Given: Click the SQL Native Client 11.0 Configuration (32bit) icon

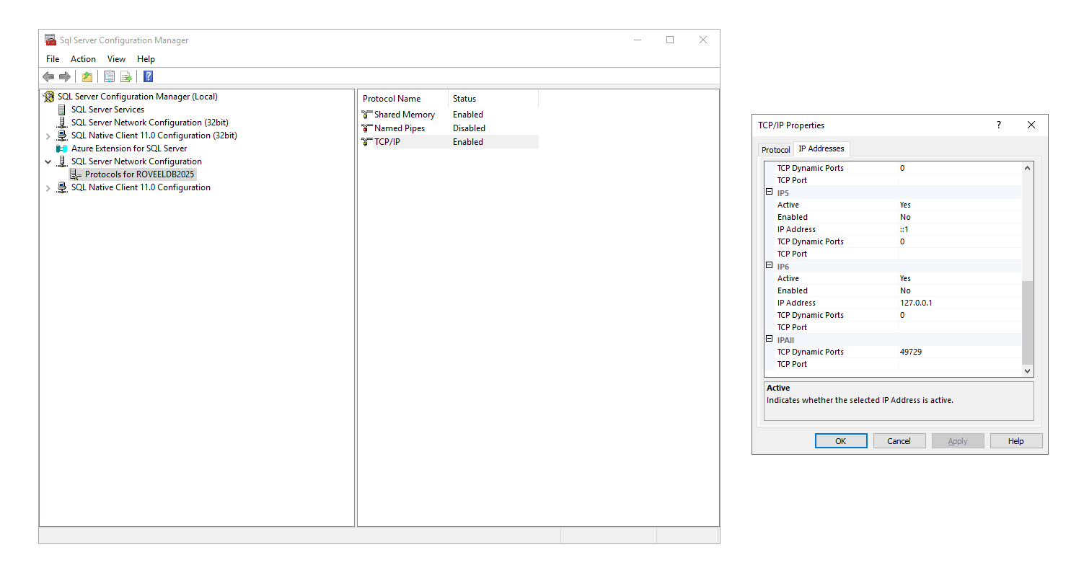Looking at the screenshot, I should 62,136.
